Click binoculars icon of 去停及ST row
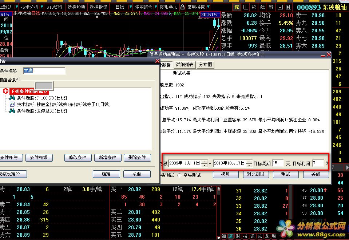This screenshot has width=349, height=240. [x=12, y=111]
